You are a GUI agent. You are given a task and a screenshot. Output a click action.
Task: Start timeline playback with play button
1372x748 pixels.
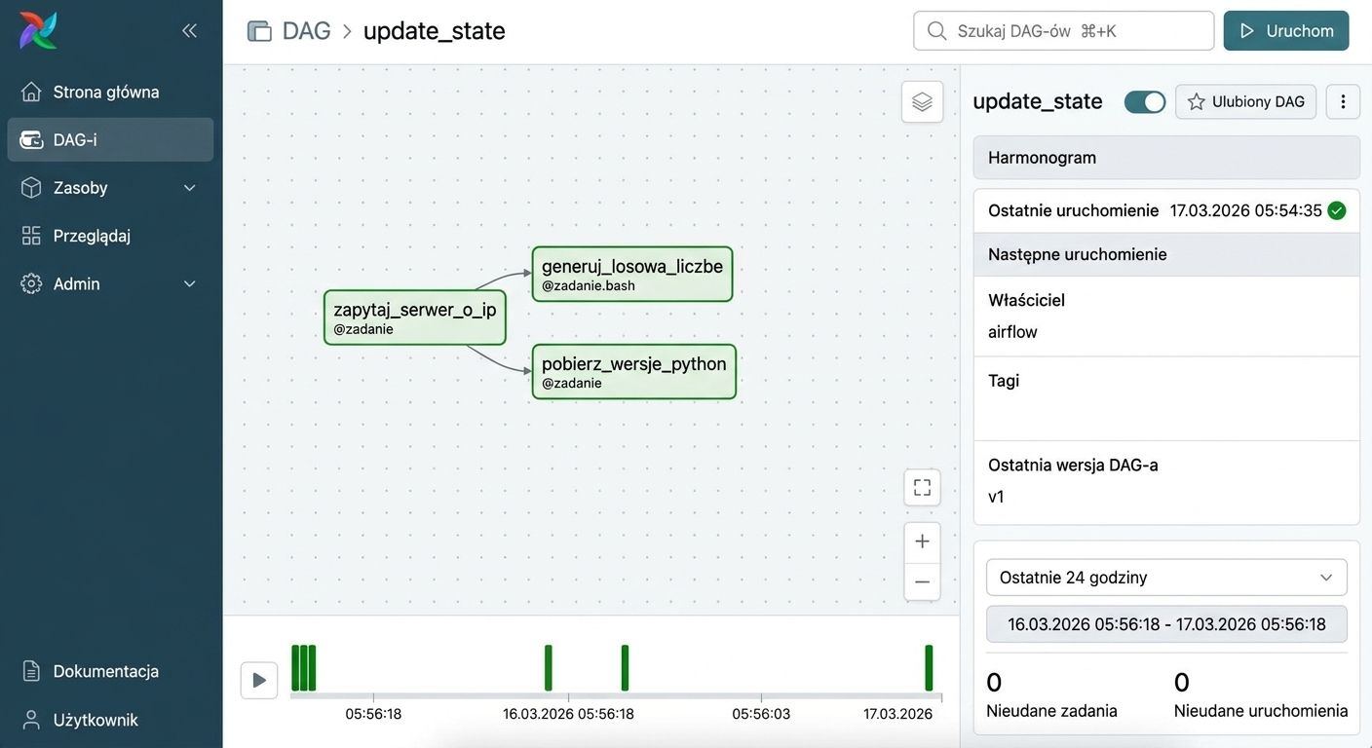(x=259, y=680)
